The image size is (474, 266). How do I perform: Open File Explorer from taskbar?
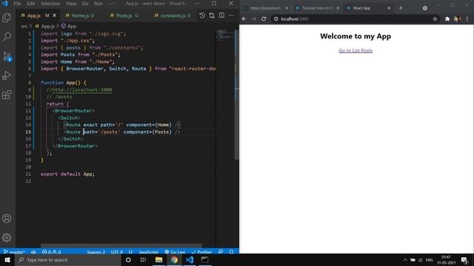pos(158,259)
